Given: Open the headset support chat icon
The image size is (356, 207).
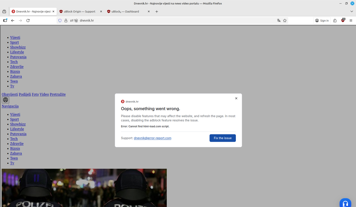Looking at the screenshot, I should point(345,204).
